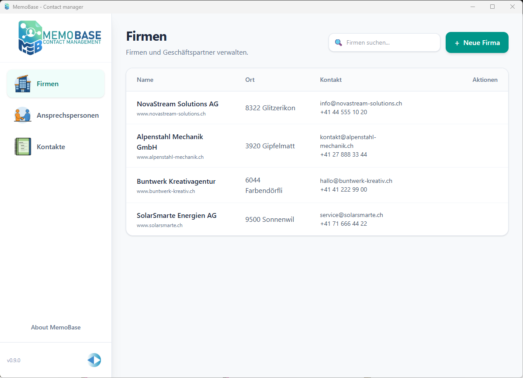
Task: Click the Firmen building icon in sidebar
Action: click(x=23, y=84)
